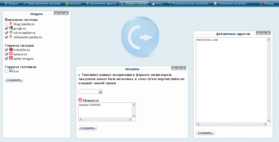279x142 pixels.
Task: Click right arrow of Memori.ru horizontal scrollbar
Action: [x=130, y=119]
